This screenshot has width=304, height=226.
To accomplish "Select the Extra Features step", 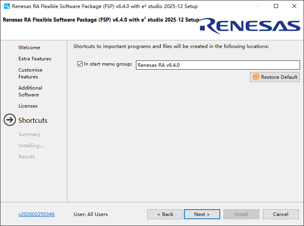I will [35, 58].
